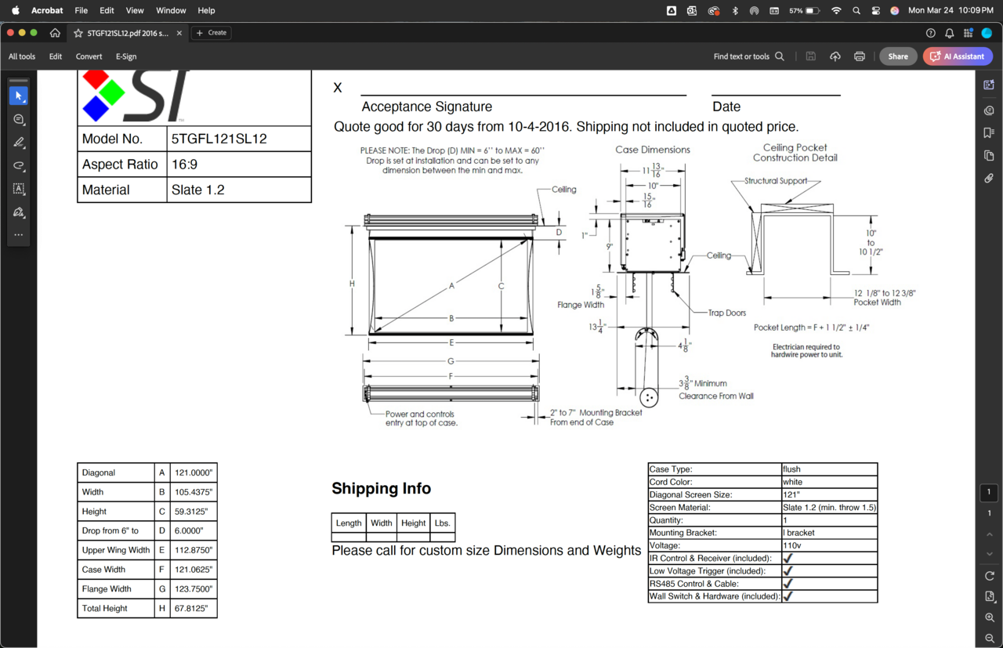Click the upload to cloud icon

[835, 56]
